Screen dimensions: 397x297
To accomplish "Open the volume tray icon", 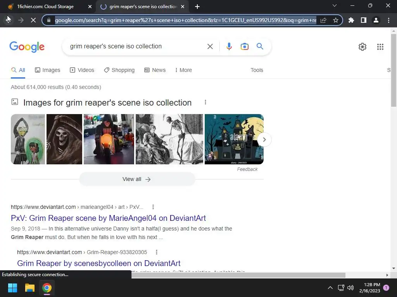I will (350, 288).
